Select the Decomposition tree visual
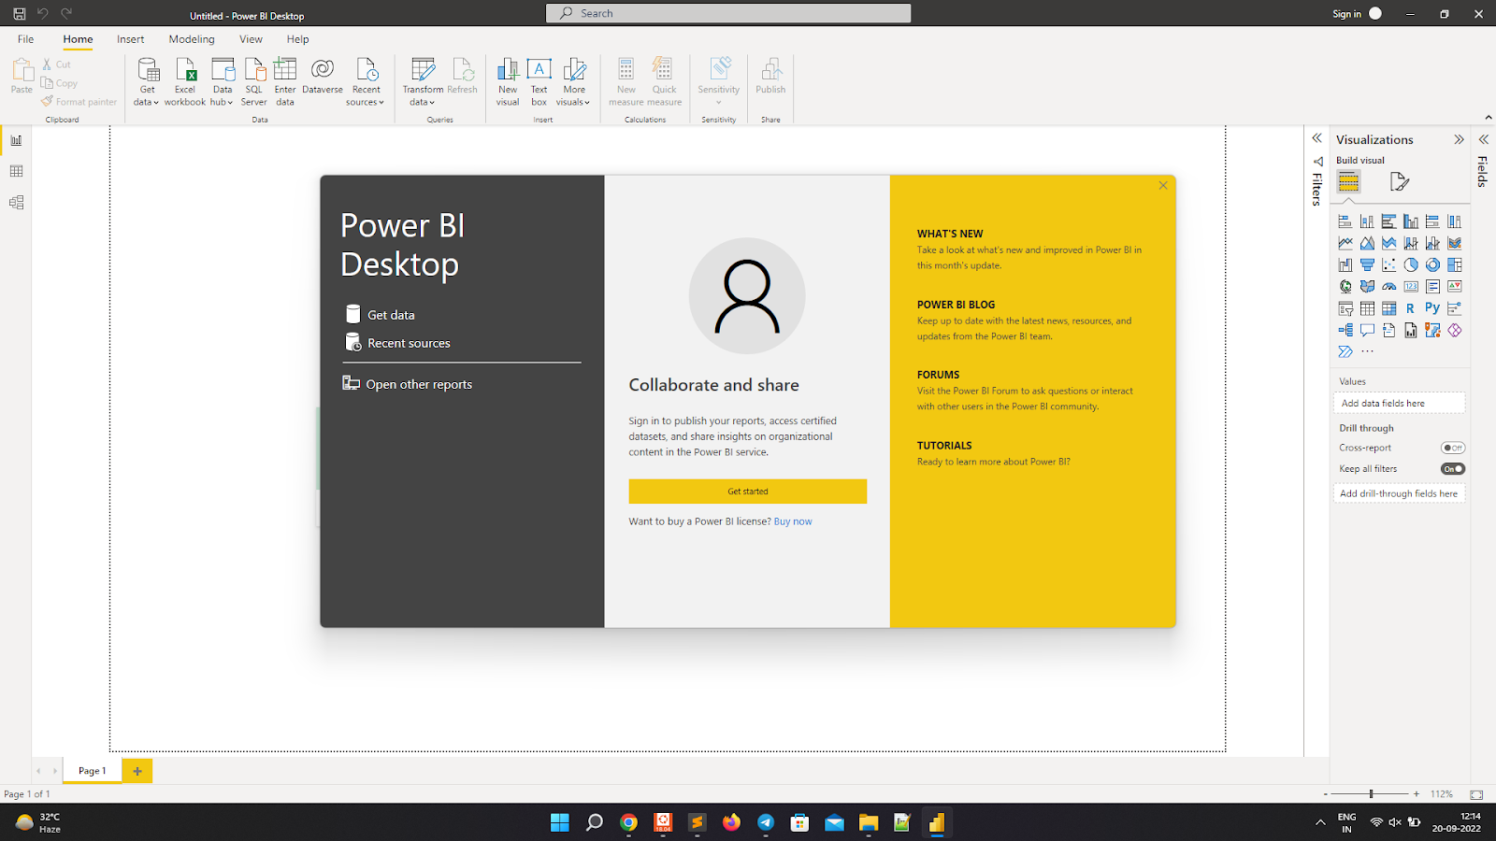 click(x=1345, y=330)
